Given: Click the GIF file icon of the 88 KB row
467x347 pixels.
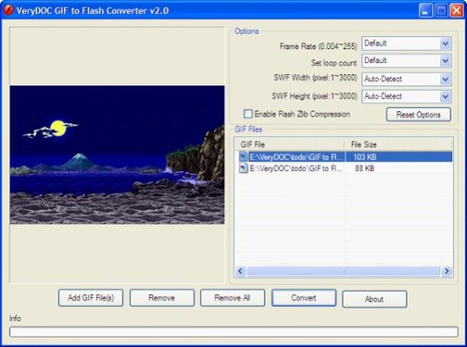Looking at the screenshot, I should point(243,168).
